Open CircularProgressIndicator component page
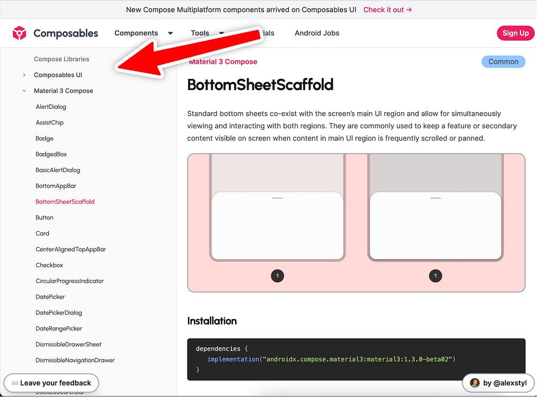537x397 pixels. [x=69, y=281]
